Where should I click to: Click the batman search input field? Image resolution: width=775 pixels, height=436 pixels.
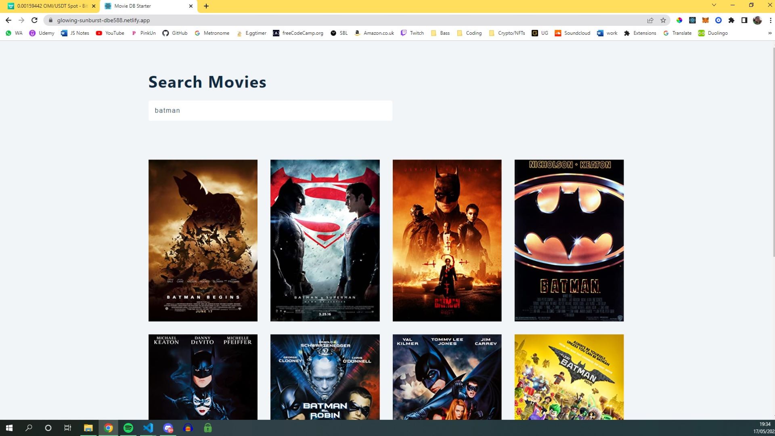pos(270,111)
